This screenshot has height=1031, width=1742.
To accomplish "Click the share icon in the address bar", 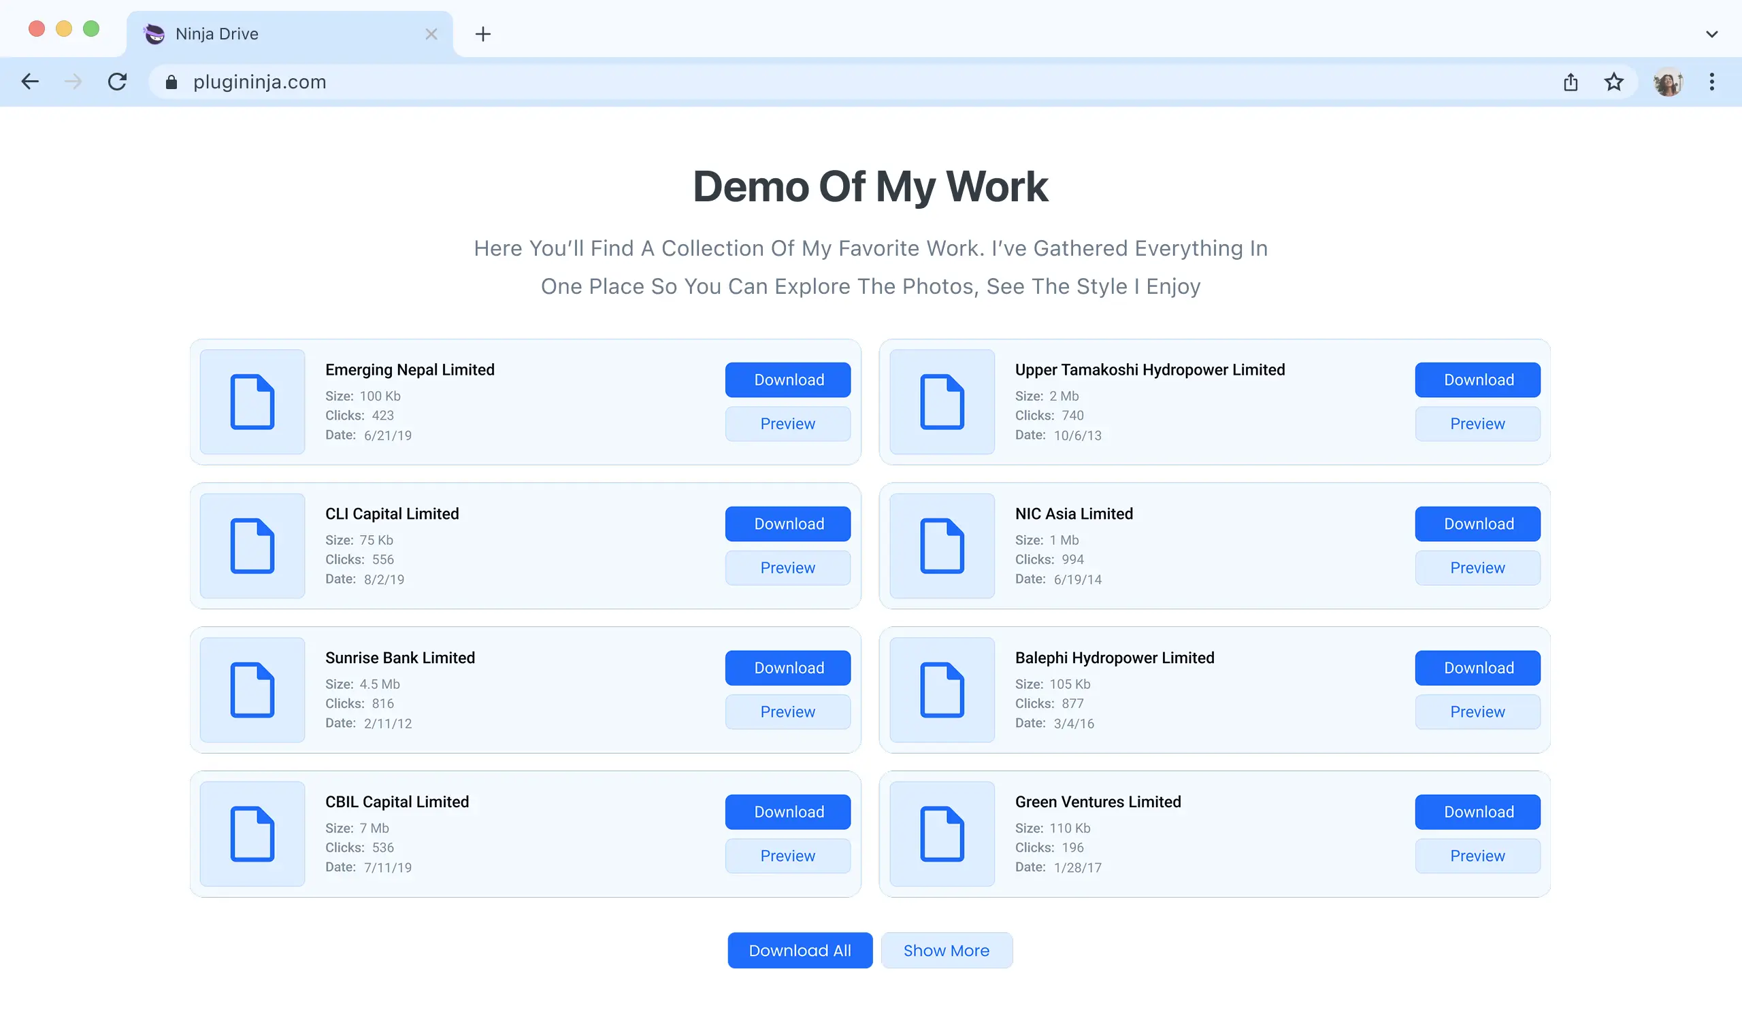I will pos(1571,82).
